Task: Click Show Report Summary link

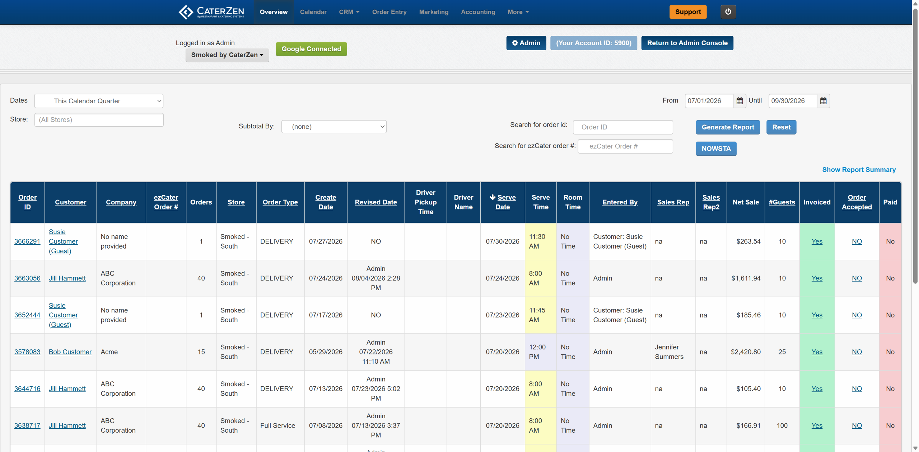Action: (859, 170)
